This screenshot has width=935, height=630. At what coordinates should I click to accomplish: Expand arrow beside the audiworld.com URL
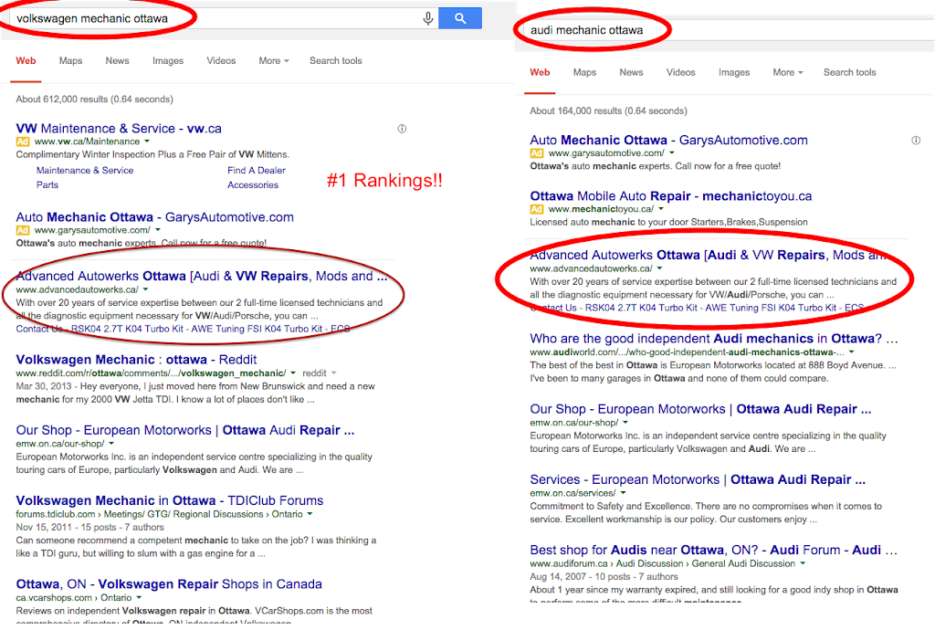[852, 352]
